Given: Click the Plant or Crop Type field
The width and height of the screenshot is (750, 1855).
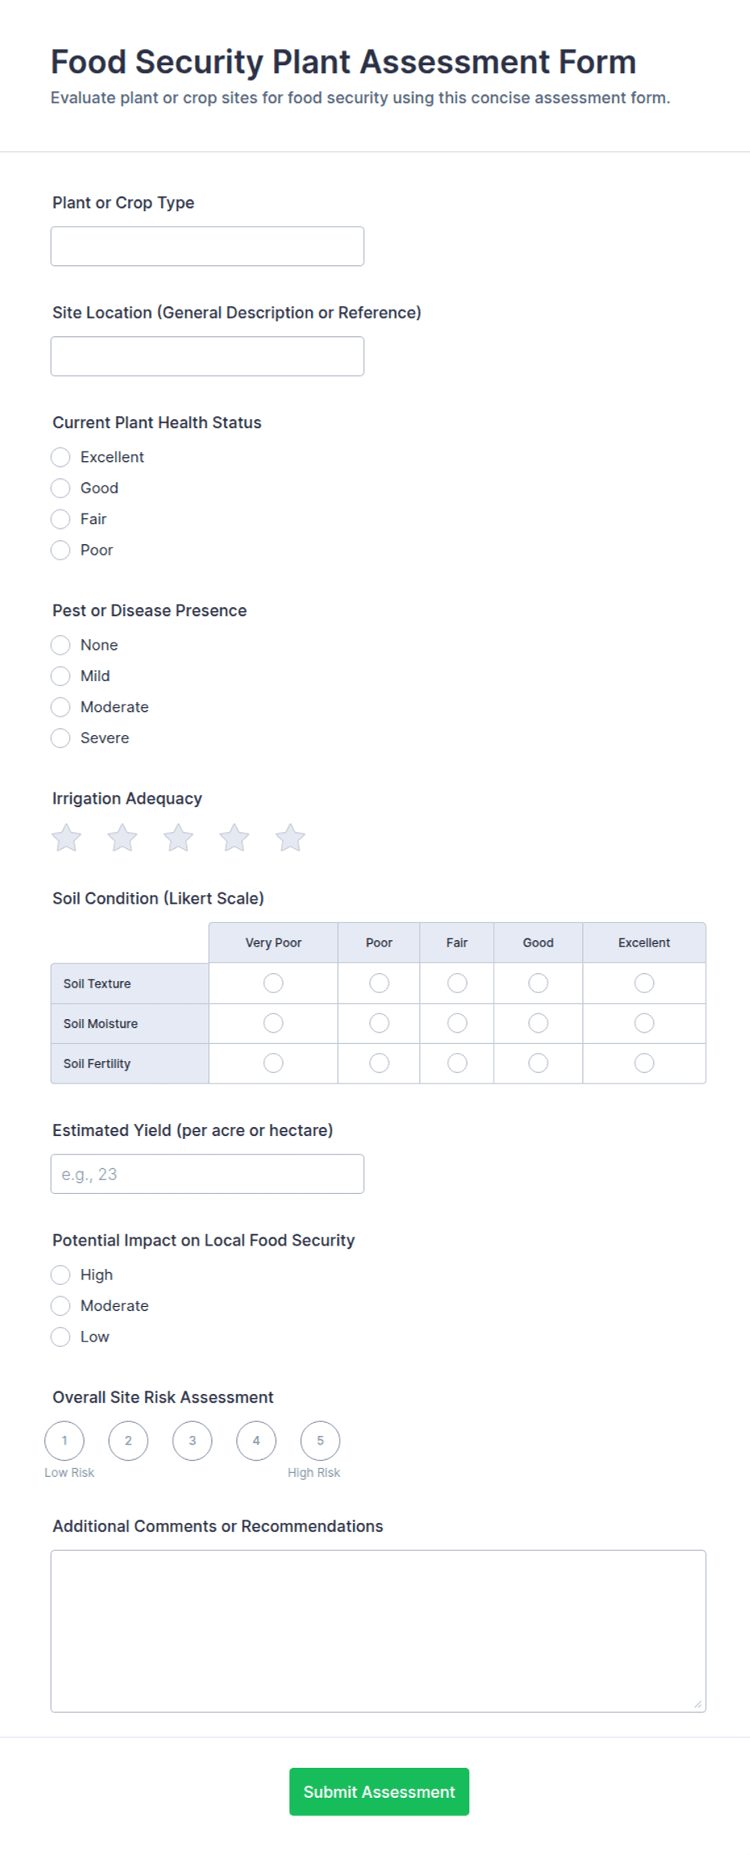Looking at the screenshot, I should click(x=207, y=246).
